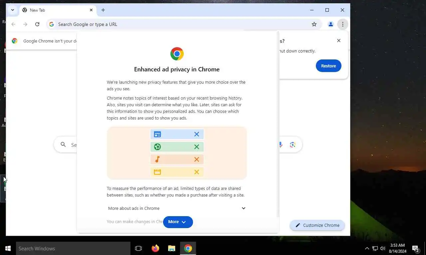Reload the page with the refresh icon

pyautogui.click(x=37, y=24)
